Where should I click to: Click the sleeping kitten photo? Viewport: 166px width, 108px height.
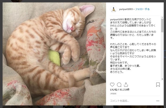tap(54, 54)
